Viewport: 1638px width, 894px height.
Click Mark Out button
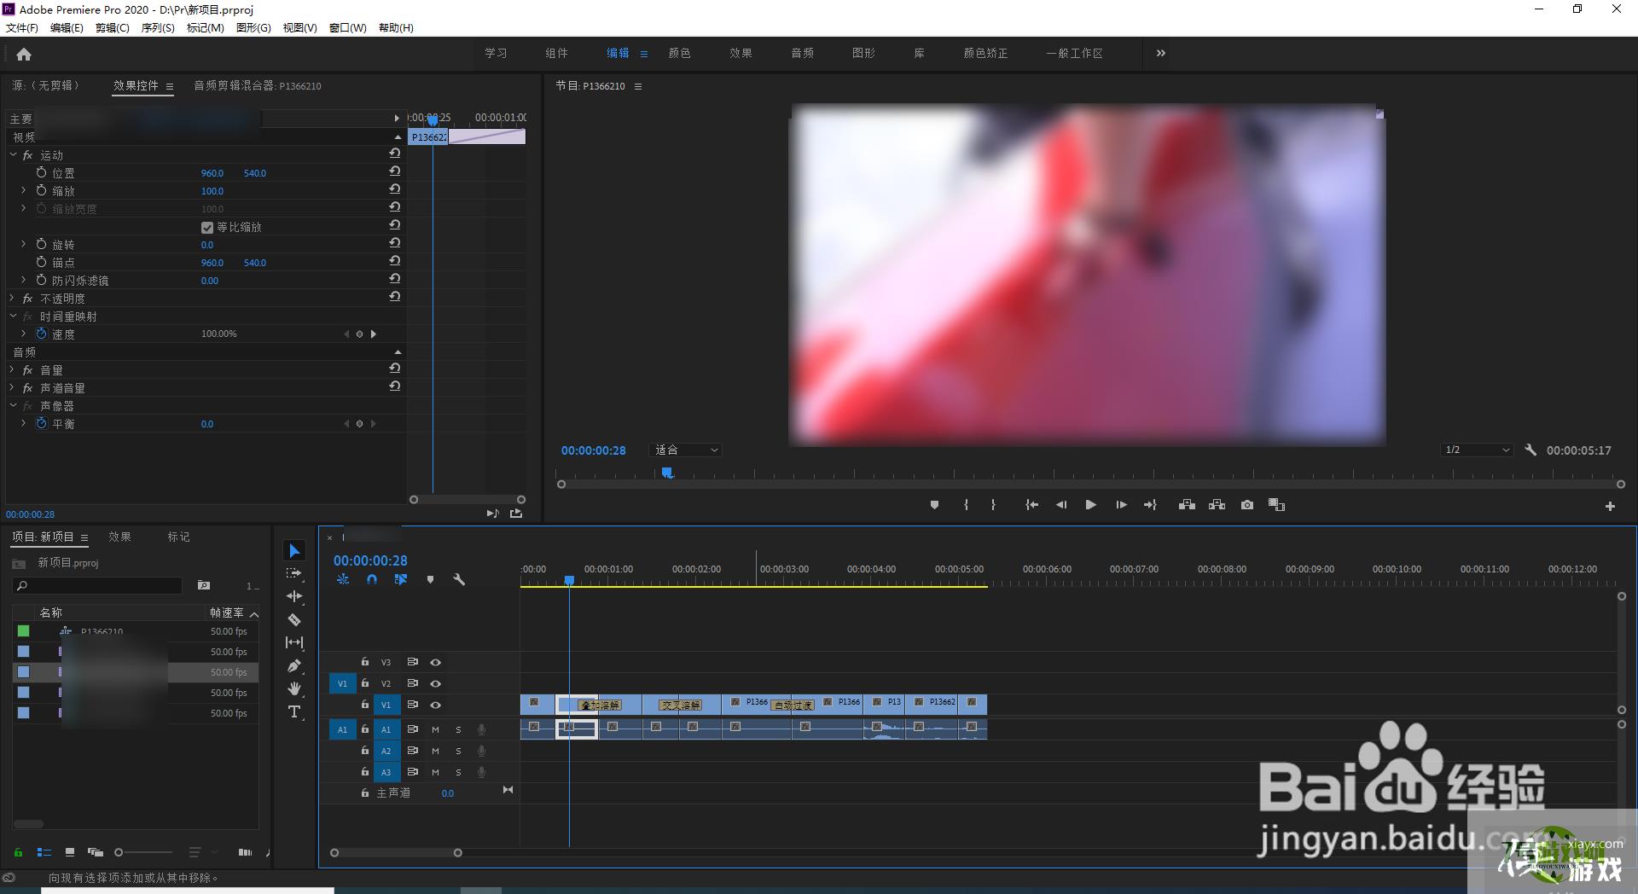click(993, 505)
